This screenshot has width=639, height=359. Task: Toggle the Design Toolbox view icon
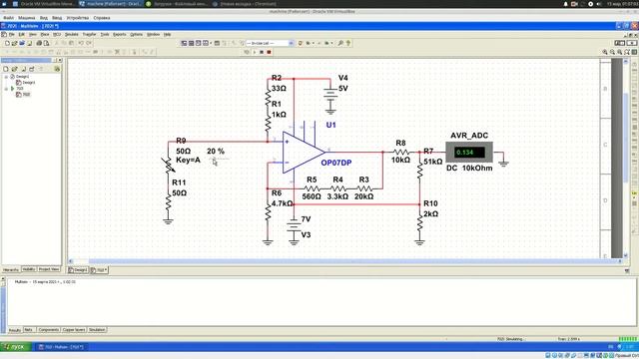pyautogui.click(x=184, y=43)
